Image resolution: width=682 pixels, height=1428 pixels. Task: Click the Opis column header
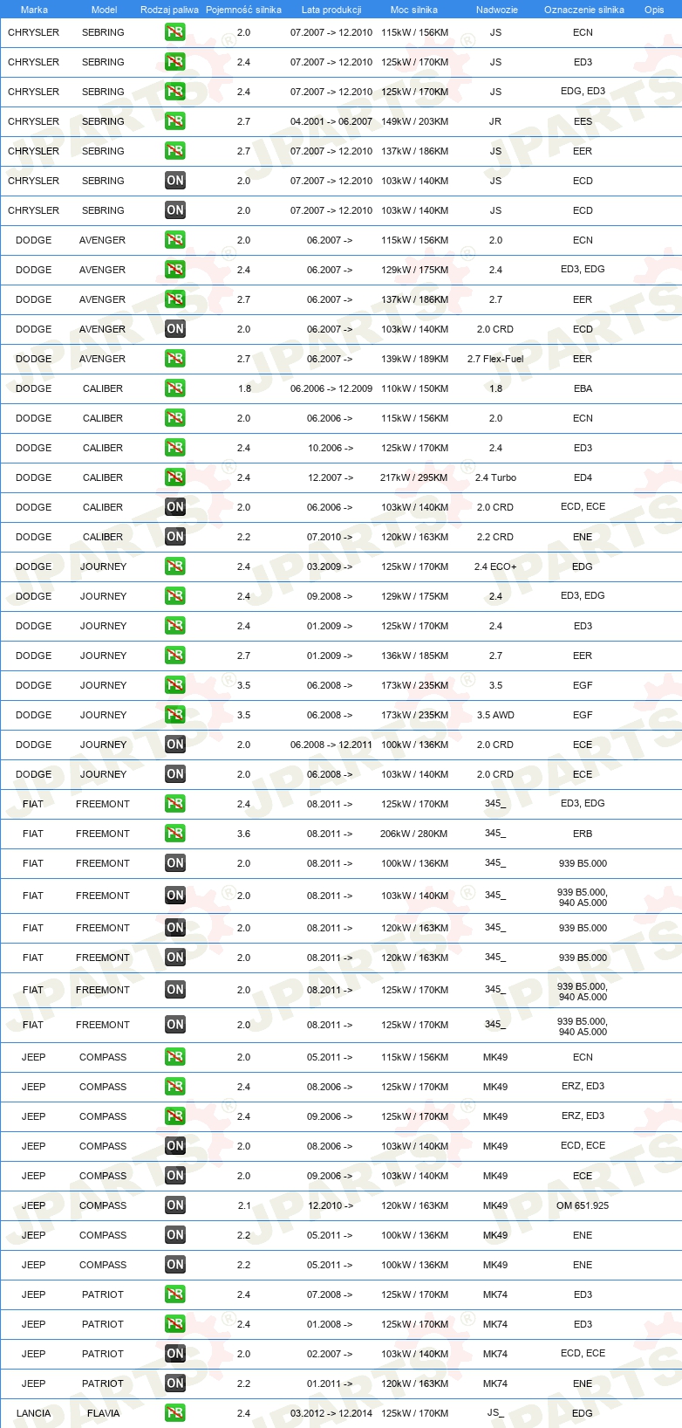click(654, 10)
